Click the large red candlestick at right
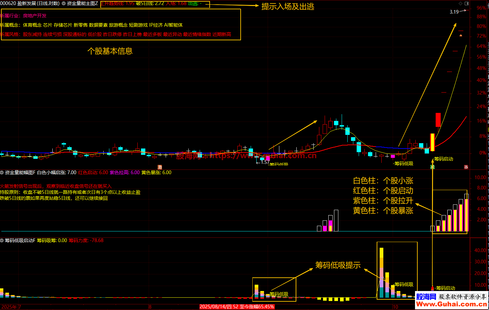The image size is (489, 310). click(438, 120)
